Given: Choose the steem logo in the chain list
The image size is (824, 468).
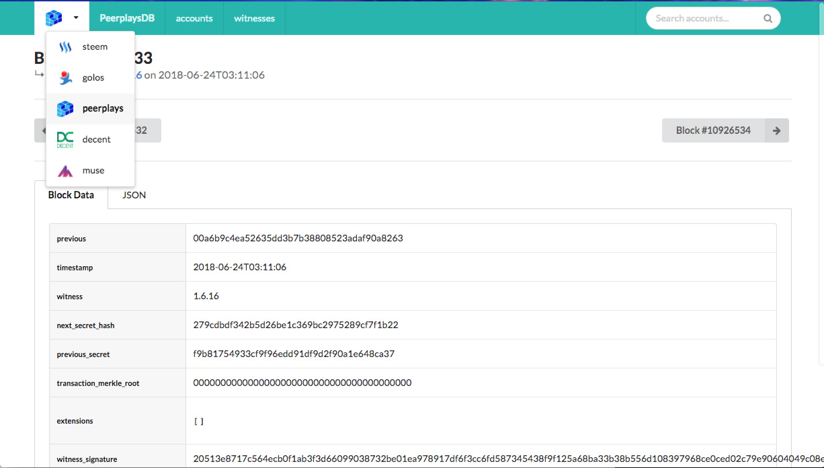Looking at the screenshot, I should (65, 47).
